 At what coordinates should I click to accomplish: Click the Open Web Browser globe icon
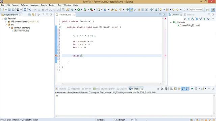point(152,10)
